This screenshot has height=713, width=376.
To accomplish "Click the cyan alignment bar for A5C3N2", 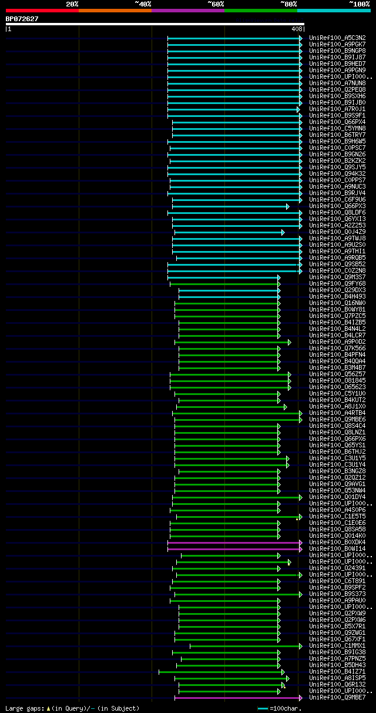I will 235,38.
